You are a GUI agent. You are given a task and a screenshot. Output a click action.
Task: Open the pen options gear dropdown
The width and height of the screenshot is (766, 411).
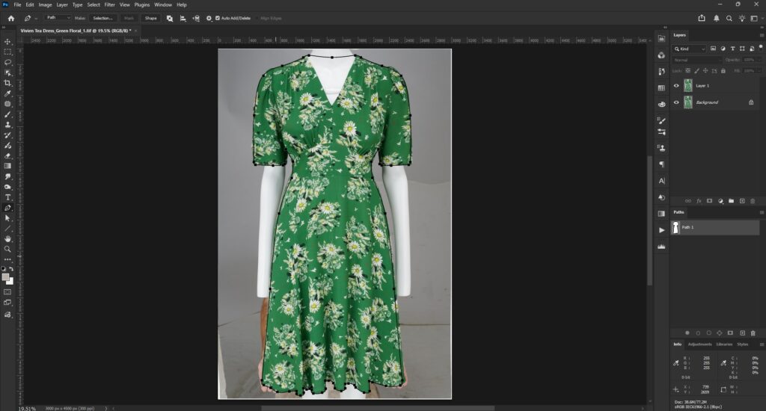tap(209, 18)
